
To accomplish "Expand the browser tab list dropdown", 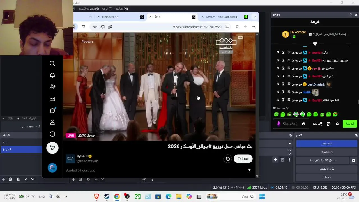I will 254,17.
